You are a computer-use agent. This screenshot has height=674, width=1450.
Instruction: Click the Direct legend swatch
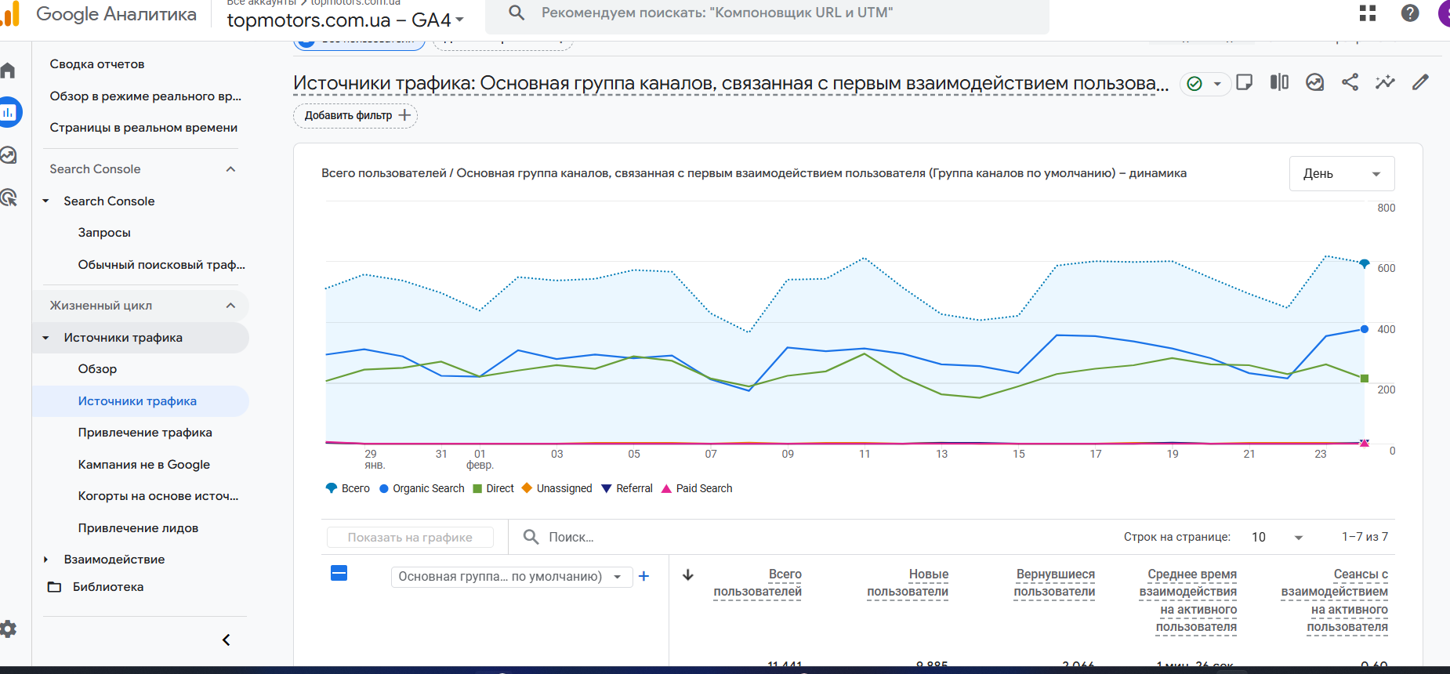tap(477, 488)
